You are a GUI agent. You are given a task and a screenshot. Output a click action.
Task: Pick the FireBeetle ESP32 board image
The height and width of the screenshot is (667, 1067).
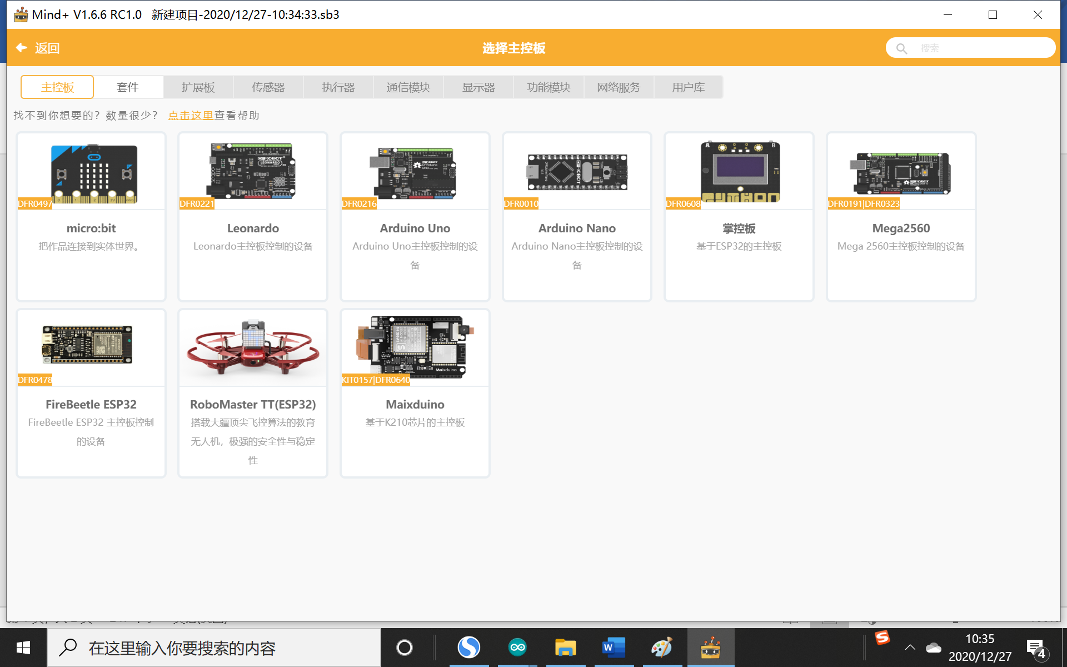coord(87,345)
